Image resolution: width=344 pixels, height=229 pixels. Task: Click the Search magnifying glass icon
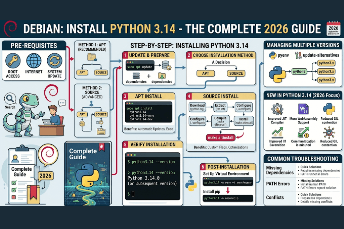pyautogui.click(x=10, y=99)
